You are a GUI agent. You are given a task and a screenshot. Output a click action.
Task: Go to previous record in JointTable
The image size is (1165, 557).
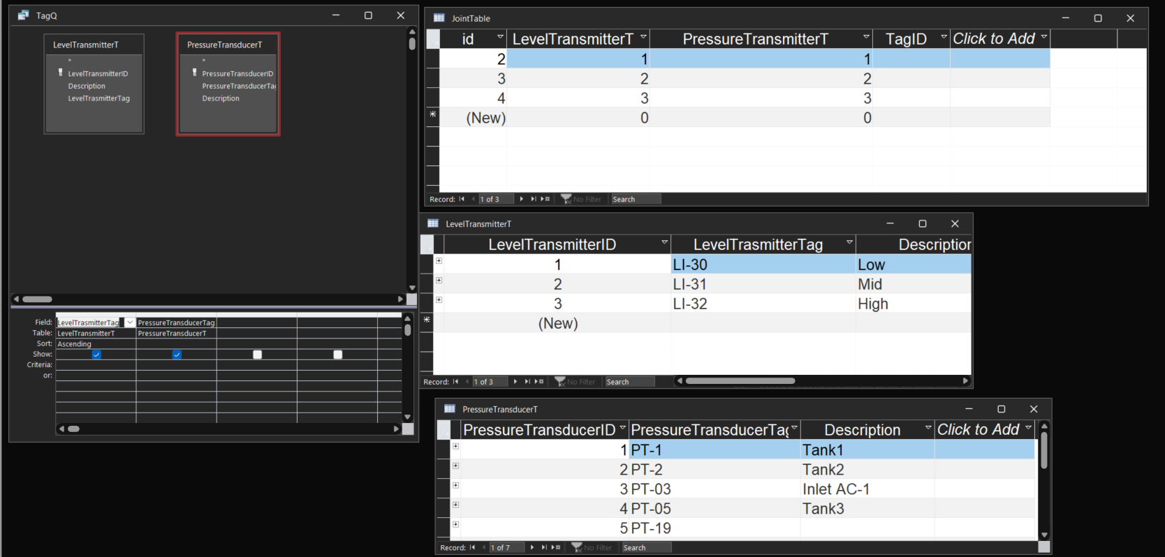[x=473, y=199]
